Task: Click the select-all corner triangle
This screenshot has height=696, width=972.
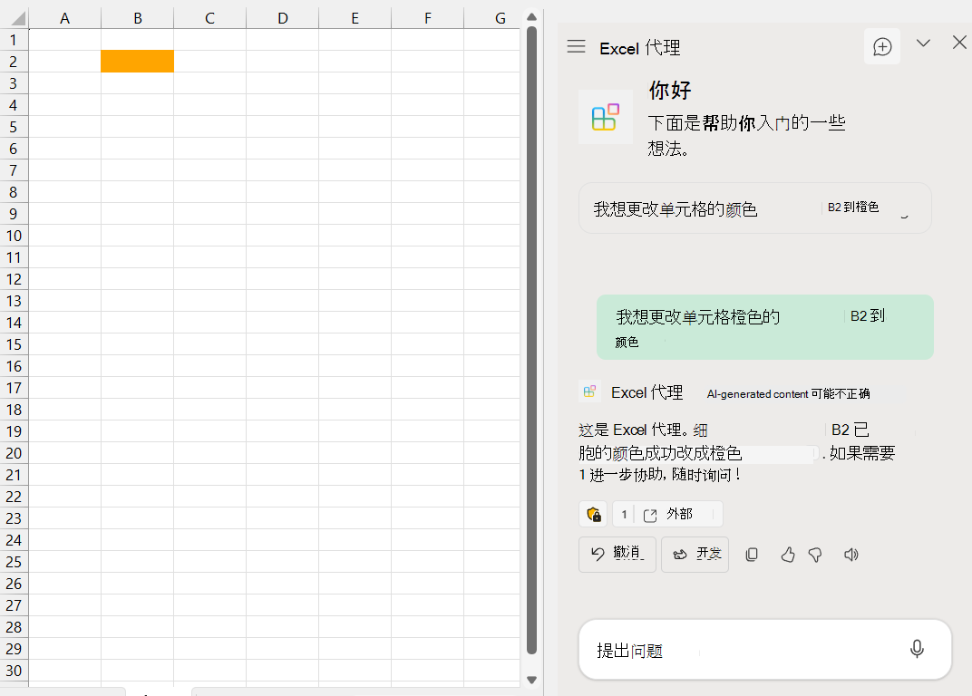Action: [17, 18]
